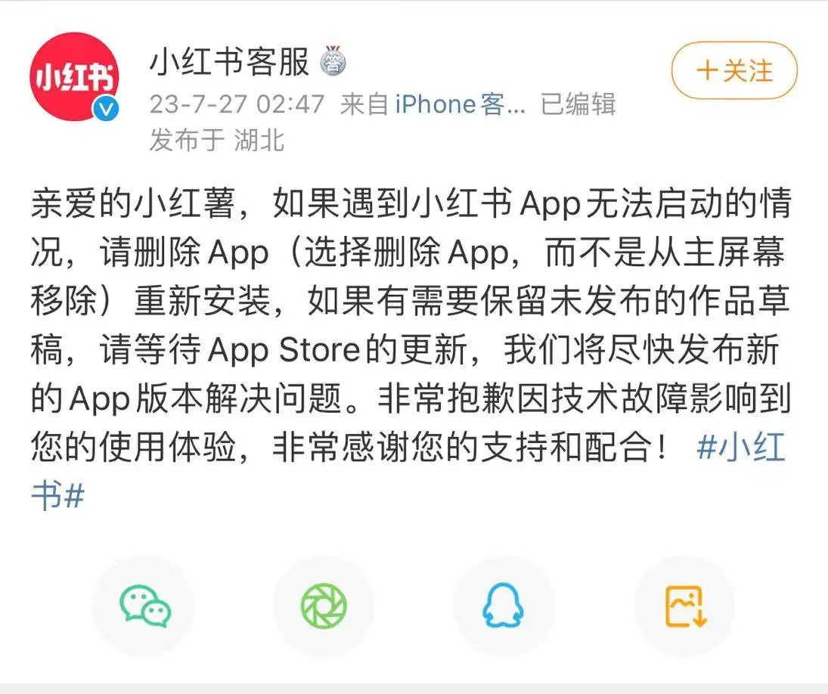Tap the 来自 source prefix text
The image size is (828, 694).
[x=364, y=104]
